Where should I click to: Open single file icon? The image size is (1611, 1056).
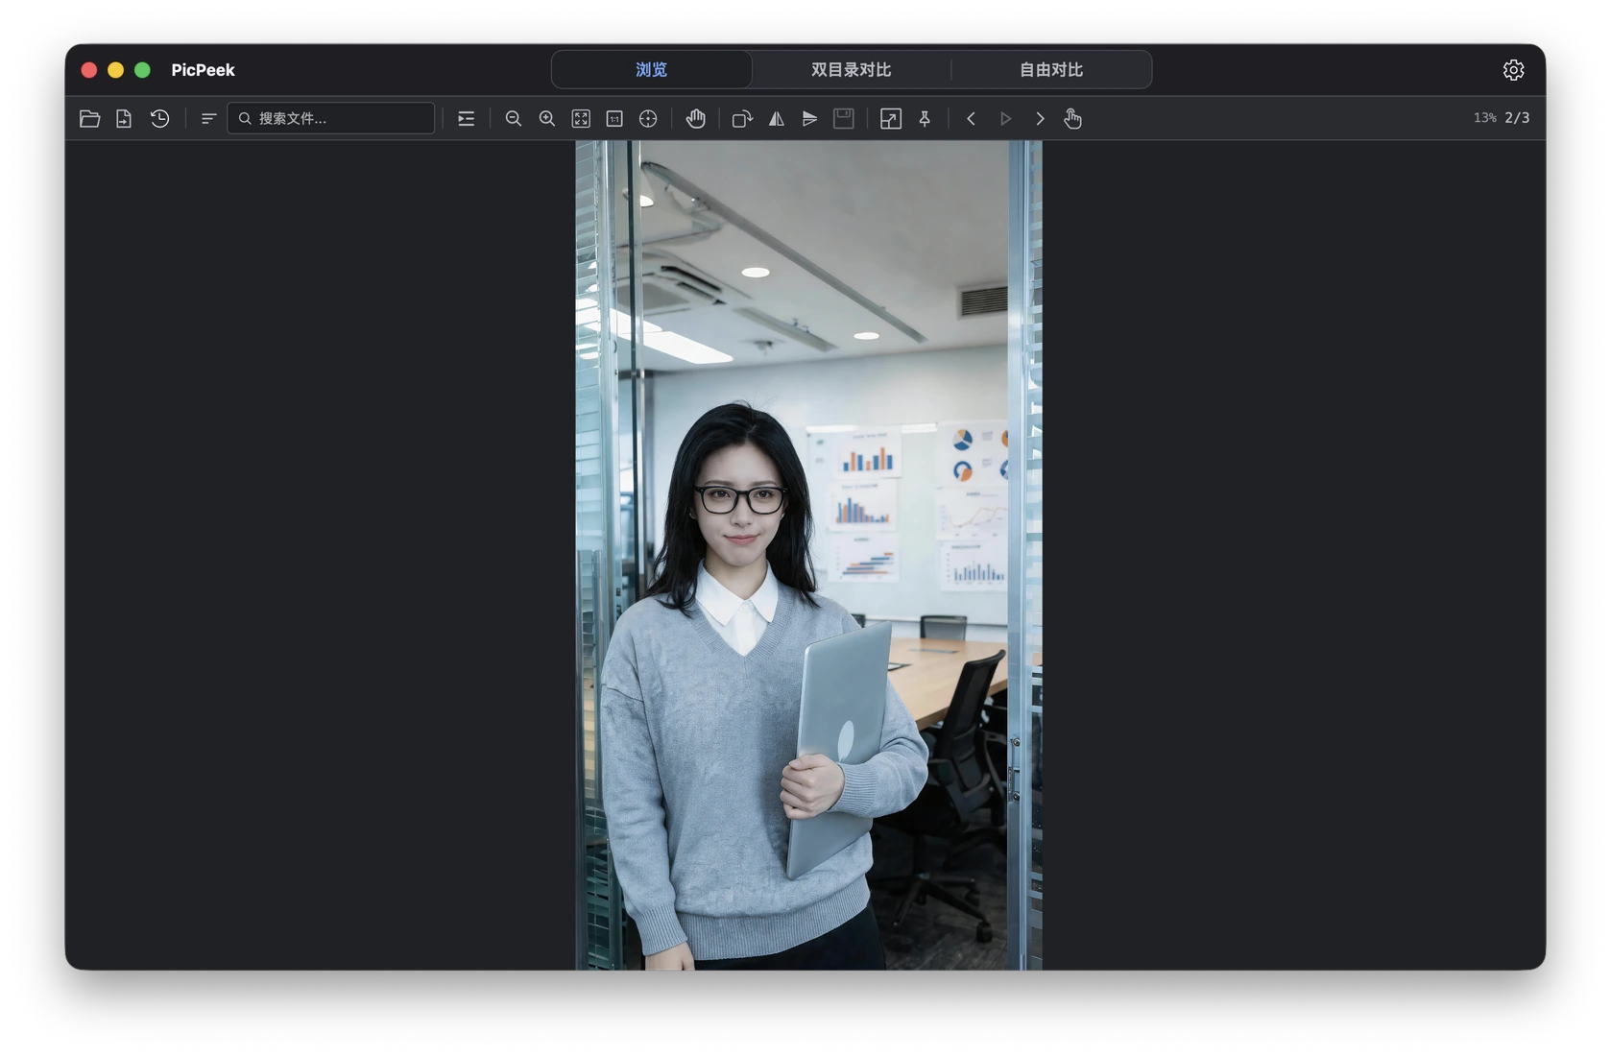point(124,118)
